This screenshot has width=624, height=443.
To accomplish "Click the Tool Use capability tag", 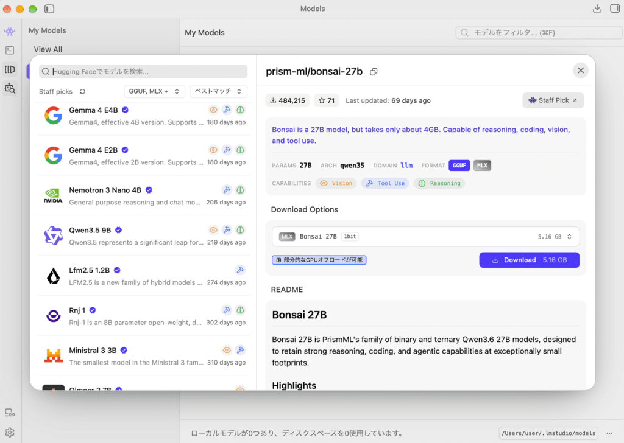I will 385,183.
